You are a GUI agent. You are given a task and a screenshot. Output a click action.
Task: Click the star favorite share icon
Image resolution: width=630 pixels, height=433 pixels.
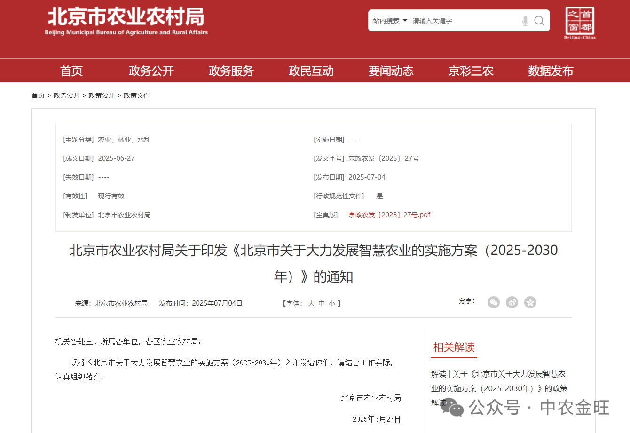coord(530,302)
